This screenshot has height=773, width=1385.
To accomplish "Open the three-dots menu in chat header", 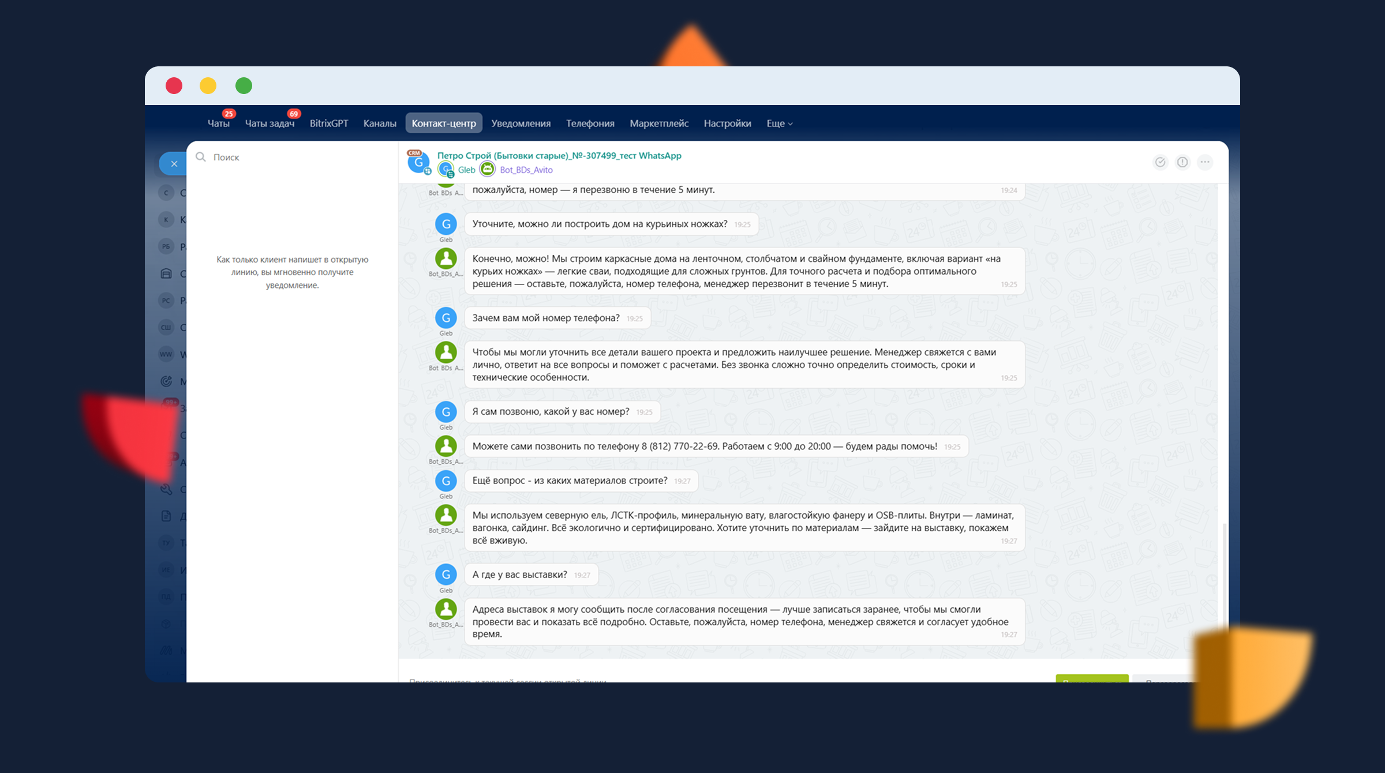I will pos(1205,162).
